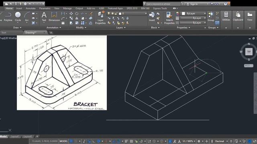The height and width of the screenshot is (144, 257).
Task: Click the Erase tool in Modify panel
Action: tap(91, 14)
